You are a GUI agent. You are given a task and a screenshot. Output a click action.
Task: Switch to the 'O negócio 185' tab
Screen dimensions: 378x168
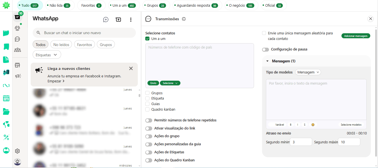pos(241,5)
